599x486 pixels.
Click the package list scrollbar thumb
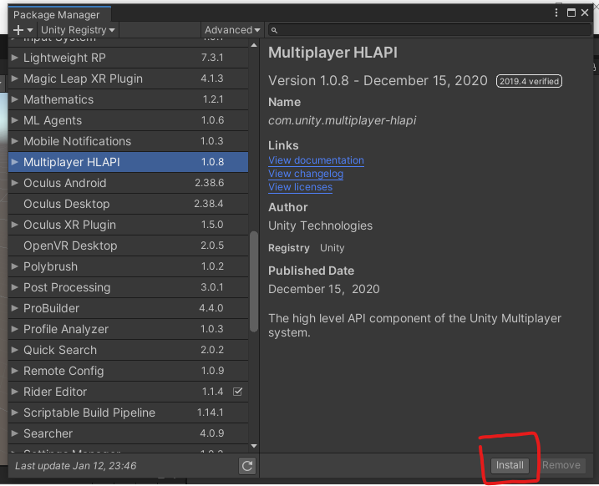pos(254,281)
